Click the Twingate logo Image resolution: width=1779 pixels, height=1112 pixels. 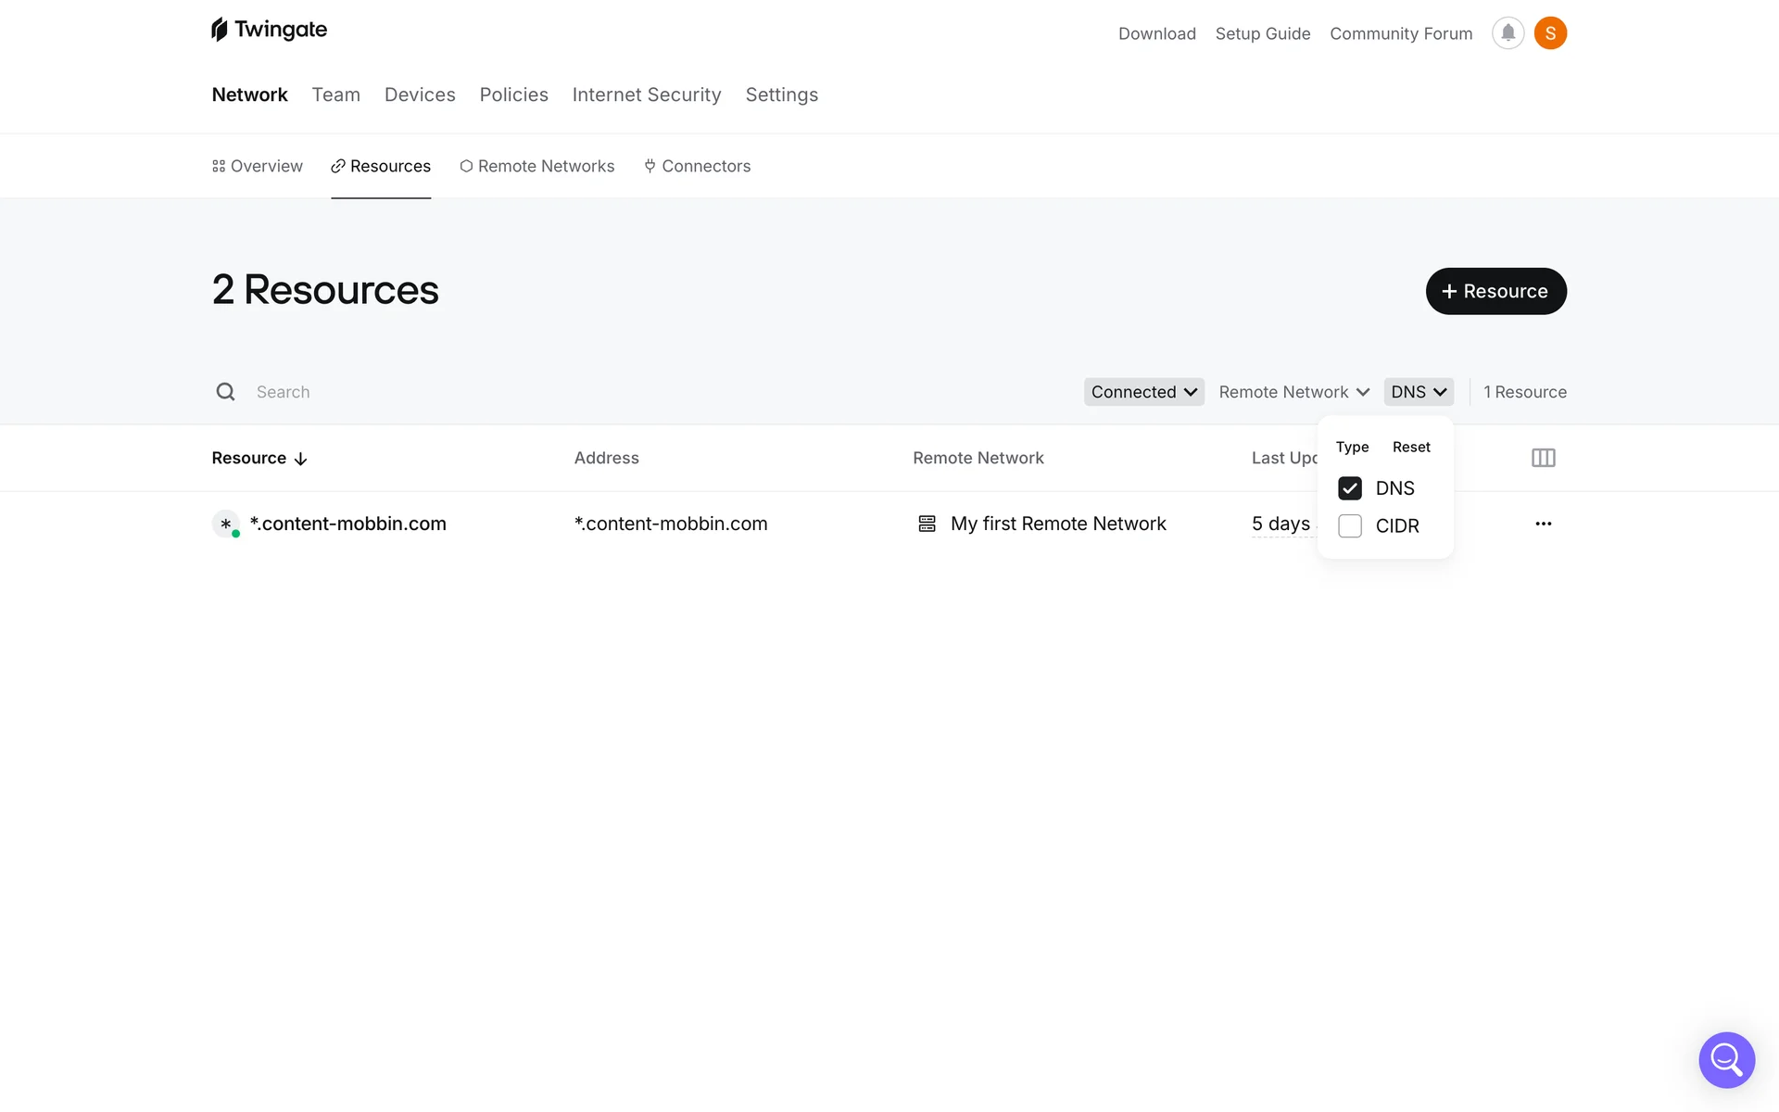(269, 30)
